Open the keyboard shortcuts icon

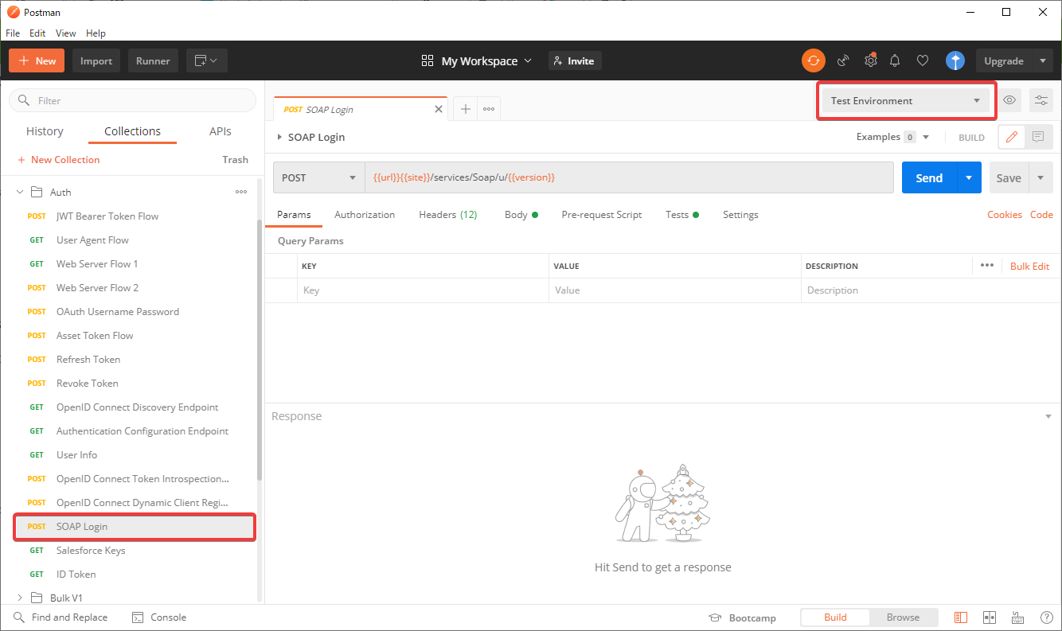pos(1017,617)
